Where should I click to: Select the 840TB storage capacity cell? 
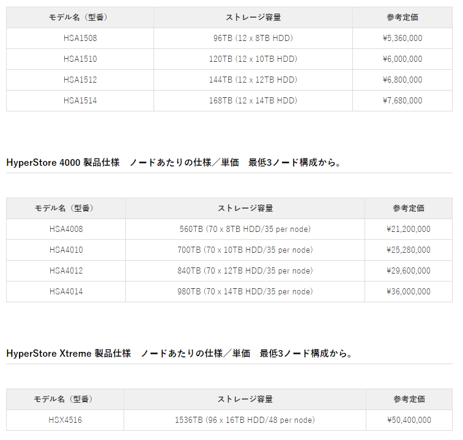245,270
